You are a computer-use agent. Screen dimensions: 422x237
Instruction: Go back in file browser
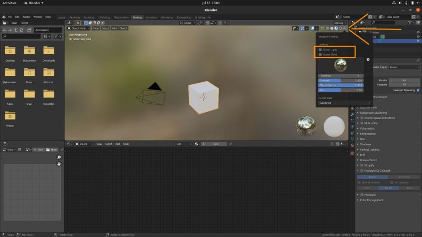(5, 30)
